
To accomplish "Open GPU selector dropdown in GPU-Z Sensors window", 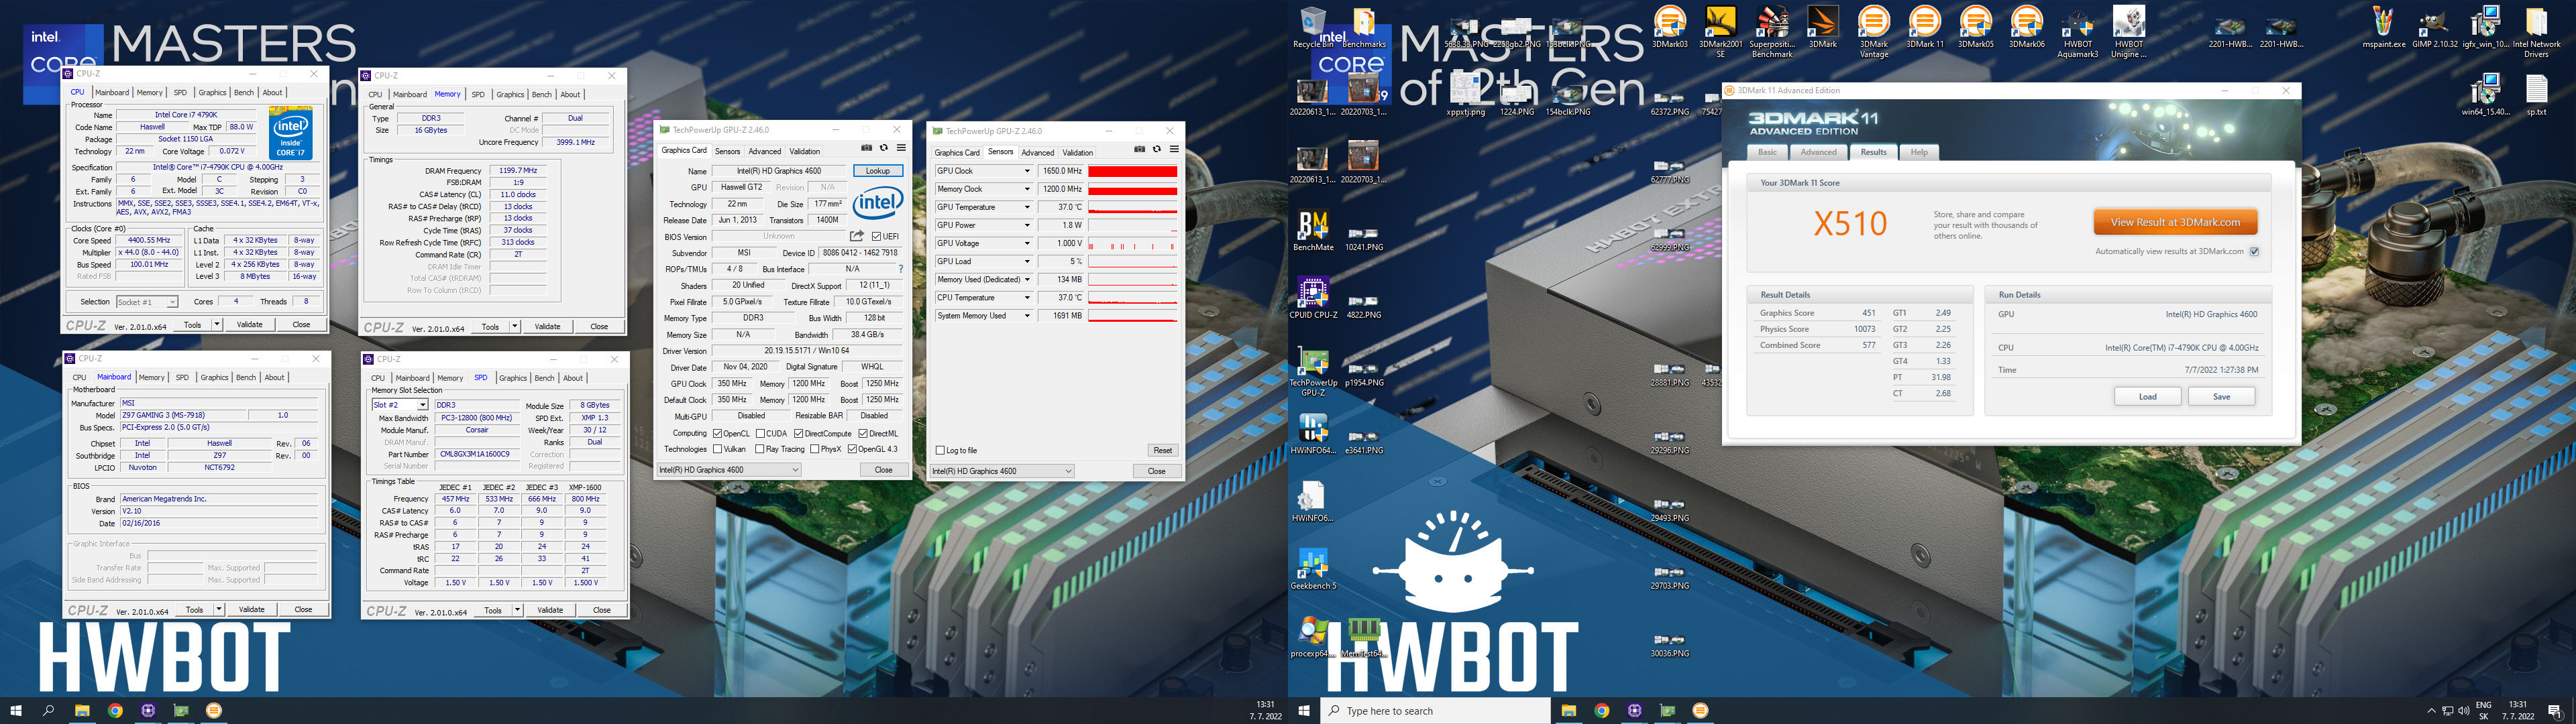I will click(1001, 471).
